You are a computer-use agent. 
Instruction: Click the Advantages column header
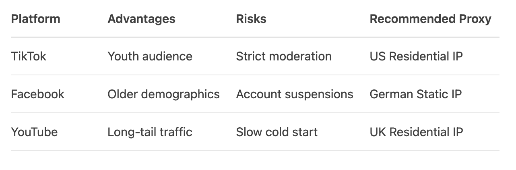click(x=141, y=19)
